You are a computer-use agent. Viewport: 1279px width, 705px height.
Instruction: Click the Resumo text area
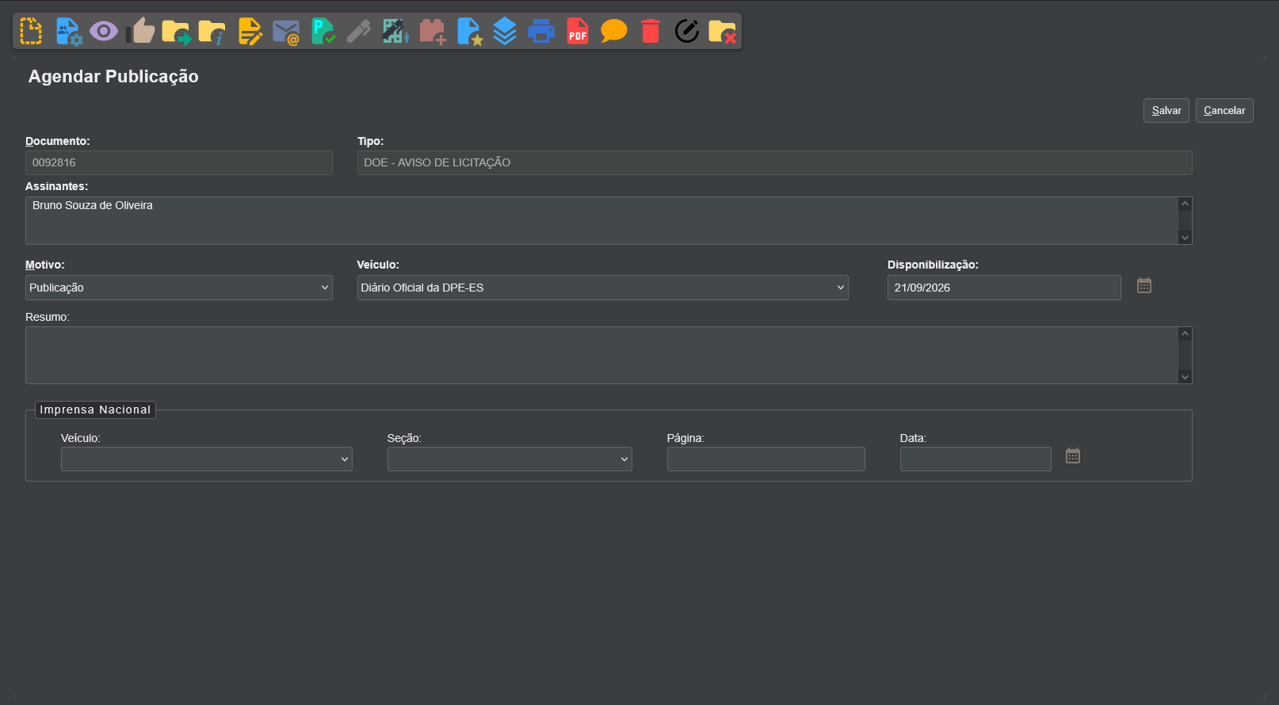click(x=601, y=356)
